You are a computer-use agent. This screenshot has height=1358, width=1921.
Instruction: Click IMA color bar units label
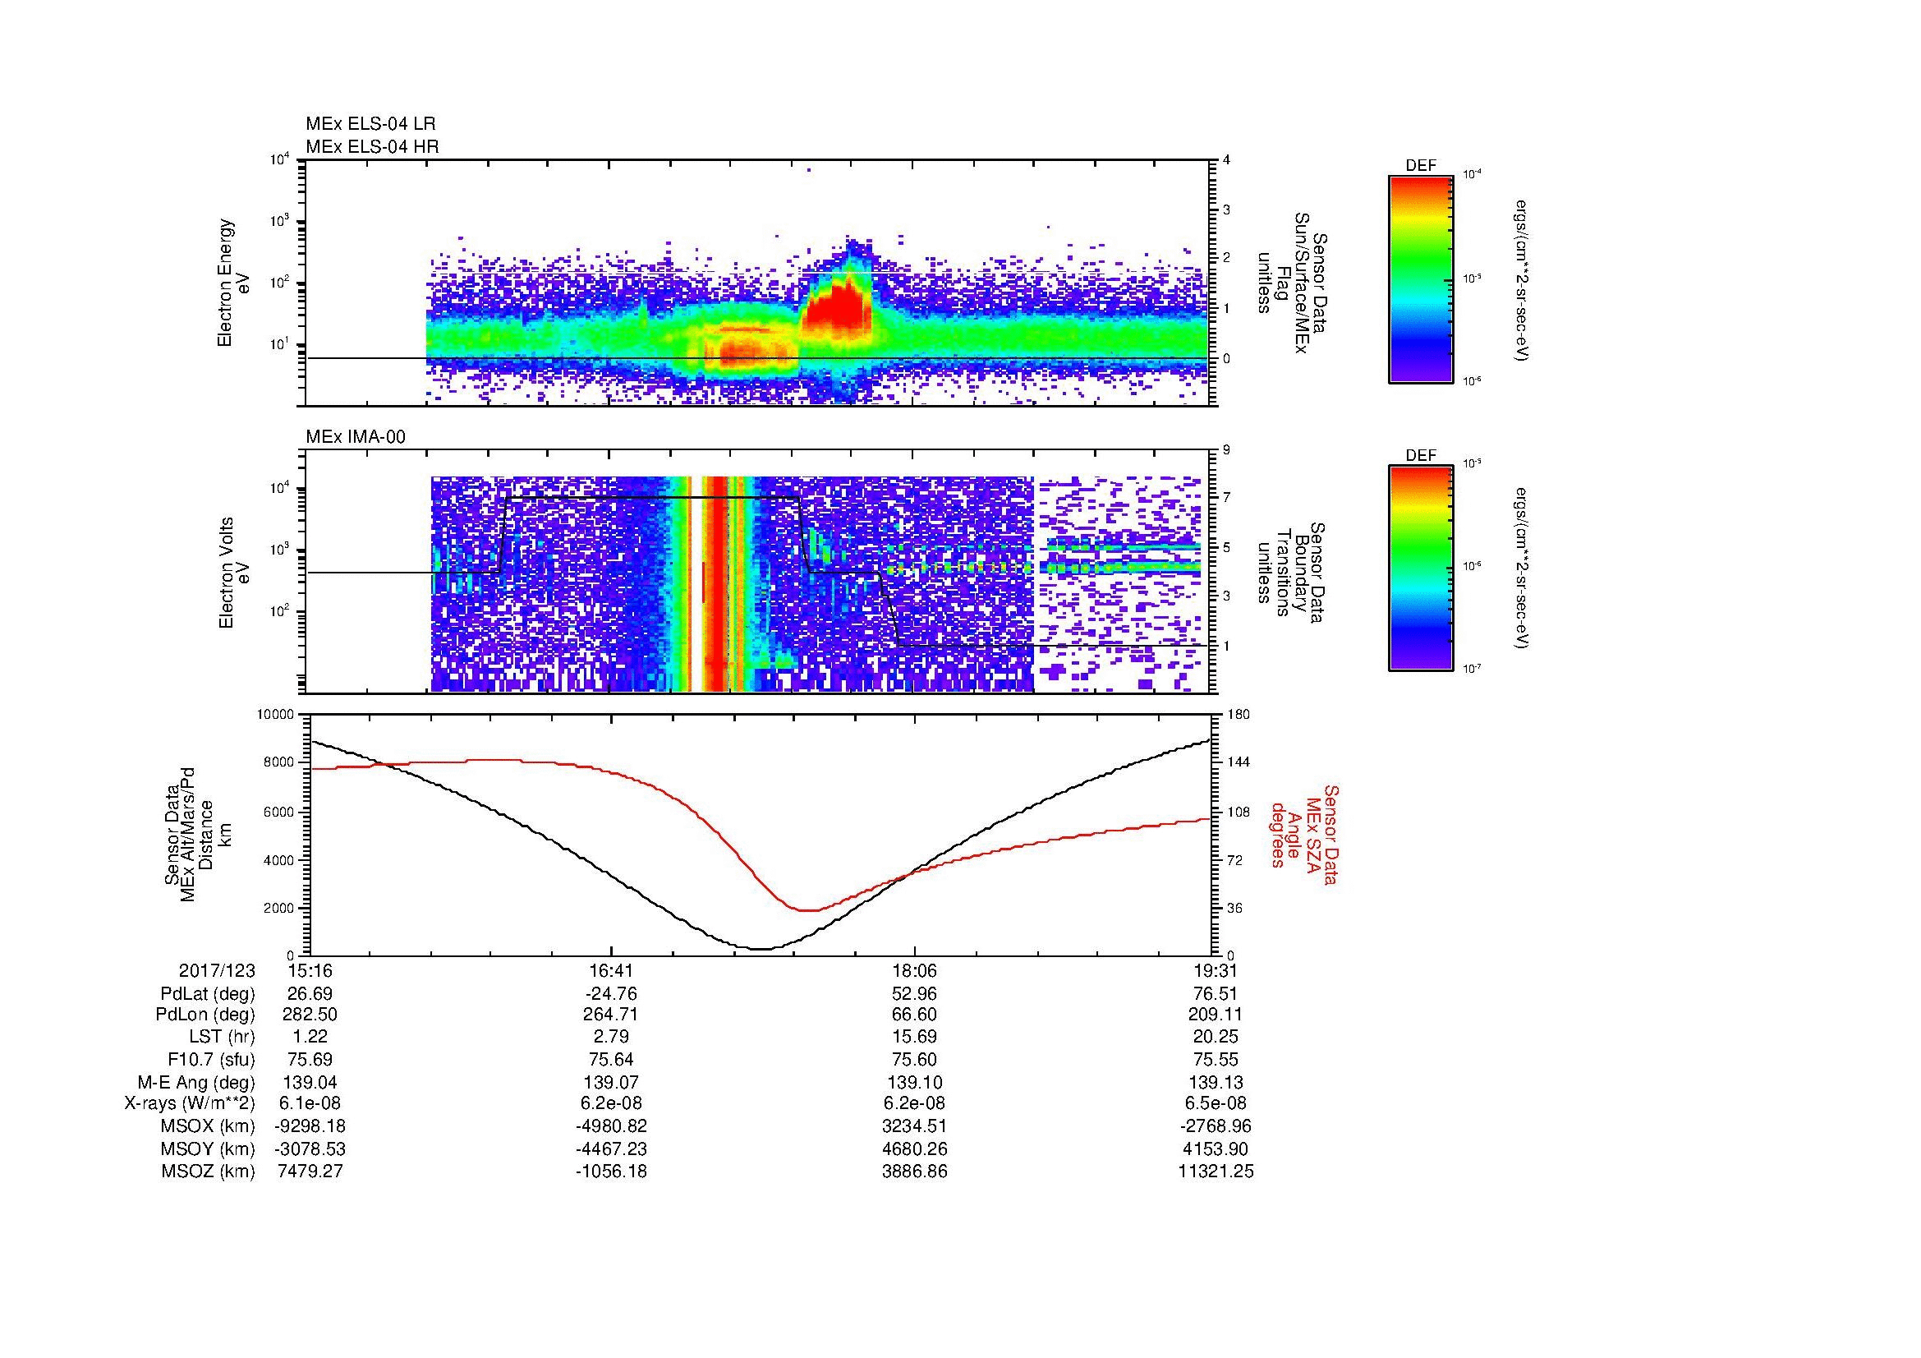pos(1521,569)
